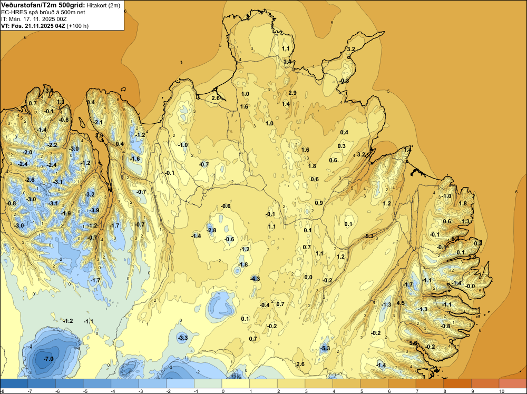Click the 3.4 temperature value on the northwest peninsula
527x394 pixels.
[x=49, y=91]
